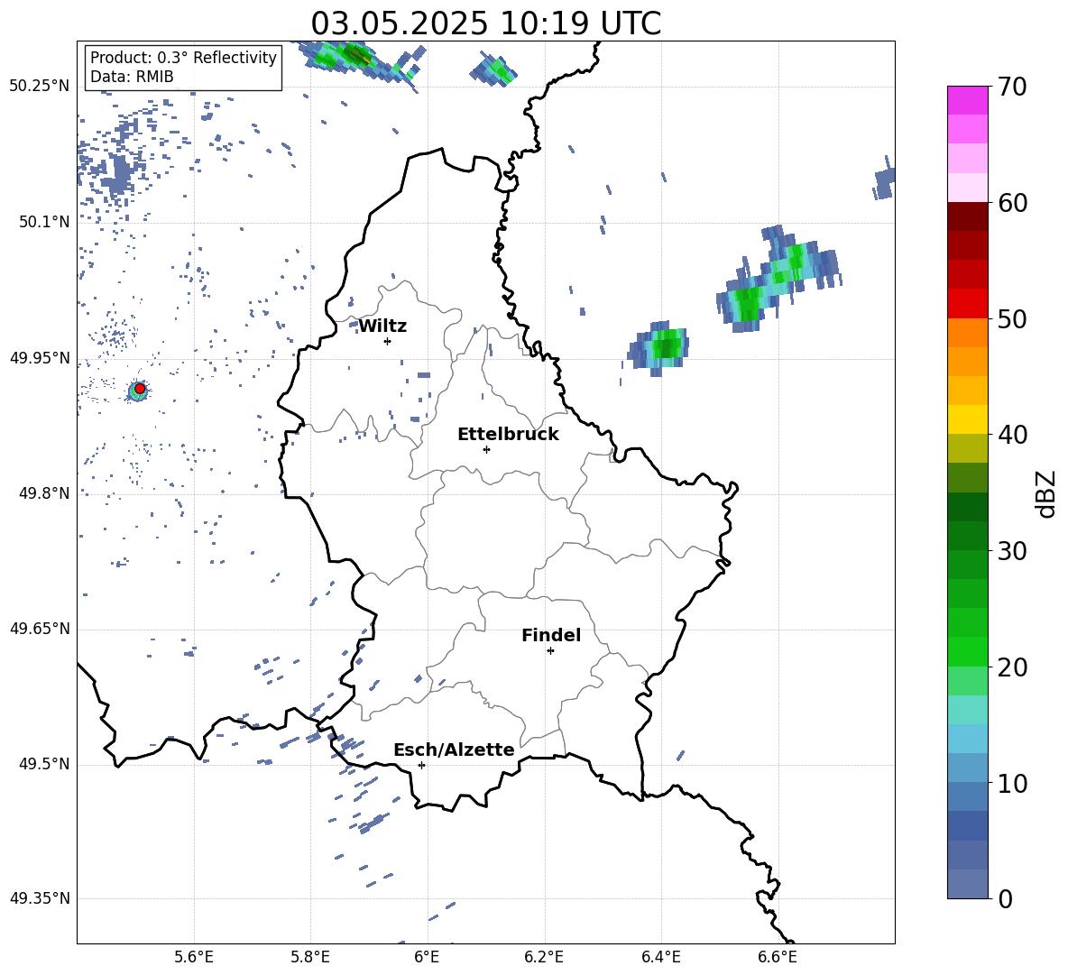The height and width of the screenshot is (975, 1068).
Task: Click the 50.1°N latitude label
Action: click(x=43, y=222)
